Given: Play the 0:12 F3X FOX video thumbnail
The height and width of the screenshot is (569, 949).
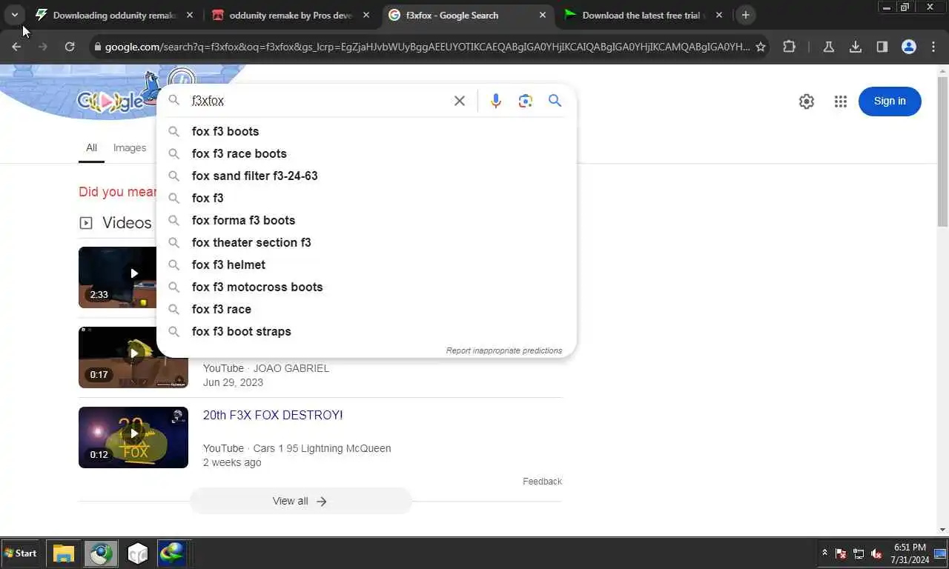Looking at the screenshot, I should tap(133, 437).
